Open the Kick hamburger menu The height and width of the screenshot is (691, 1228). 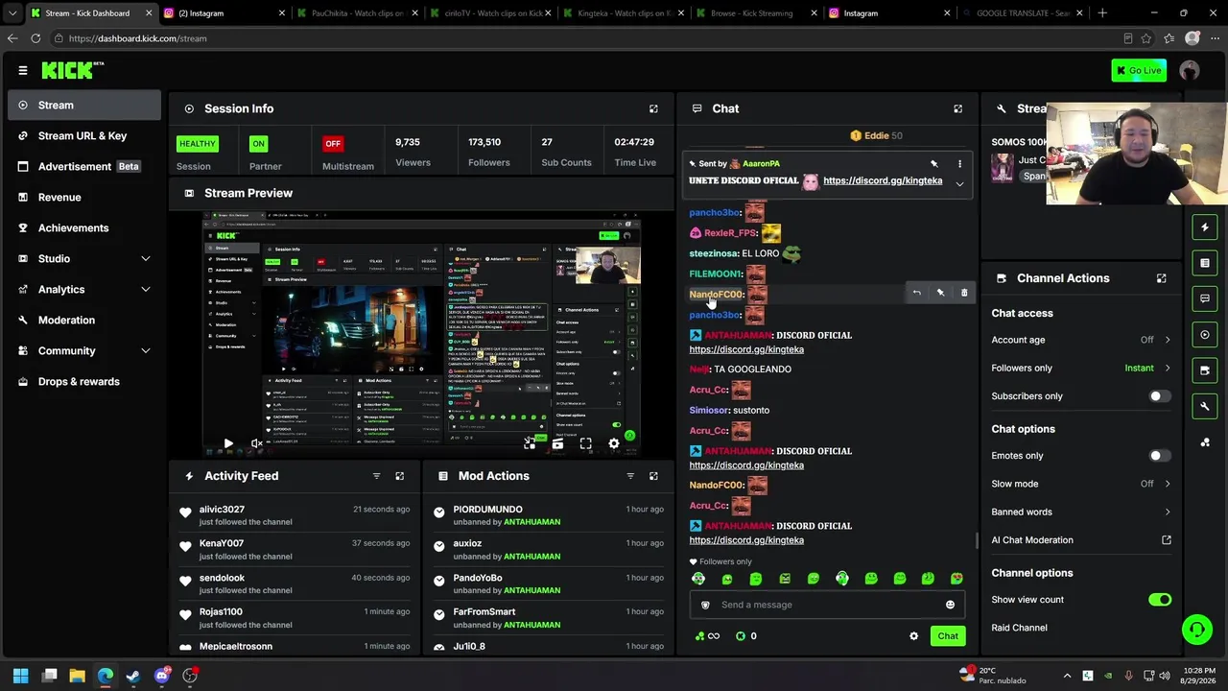pyautogui.click(x=22, y=70)
